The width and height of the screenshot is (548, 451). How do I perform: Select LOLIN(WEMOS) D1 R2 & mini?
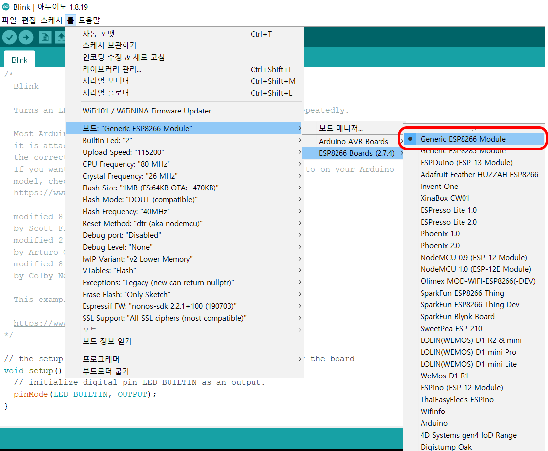click(x=474, y=340)
